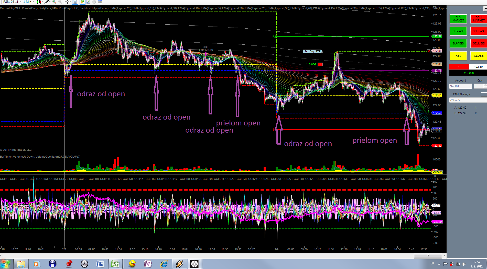The height and width of the screenshot is (269, 487).
Task: Switch to Winamp in taskbar
Action: (x=179, y=264)
